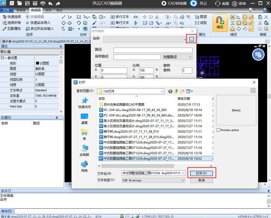Open the 默认值 dropdown in 属性 panel
The image size is (271, 218).
61,52
